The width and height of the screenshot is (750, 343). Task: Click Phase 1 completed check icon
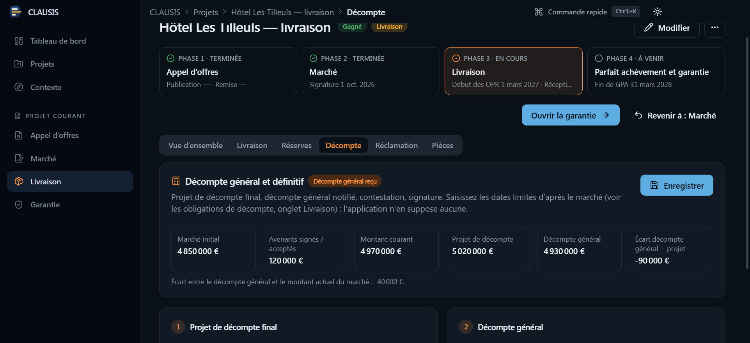[170, 58]
